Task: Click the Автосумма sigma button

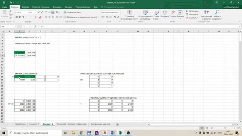Action: [192, 11]
